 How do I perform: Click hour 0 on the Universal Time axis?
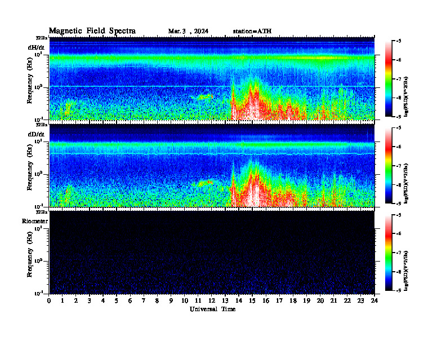[x=49, y=300]
